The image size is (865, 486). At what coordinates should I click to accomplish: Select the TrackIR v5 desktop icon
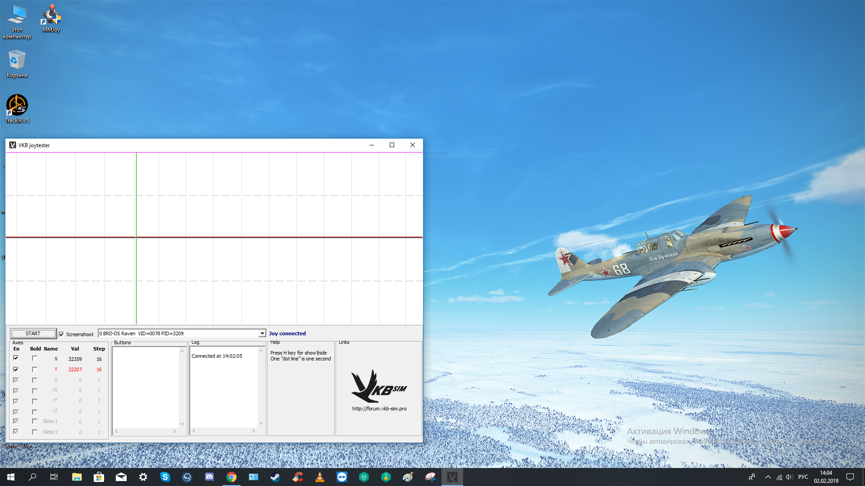17,108
